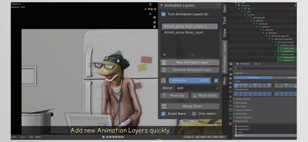The height and width of the screenshot is (142, 308).
Task: Open the checkered Texture properties tab icon
Action: click(230, 123)
